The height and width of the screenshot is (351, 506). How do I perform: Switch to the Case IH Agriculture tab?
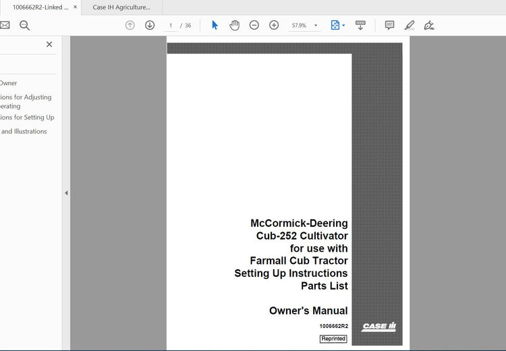(x=121, y=7)
